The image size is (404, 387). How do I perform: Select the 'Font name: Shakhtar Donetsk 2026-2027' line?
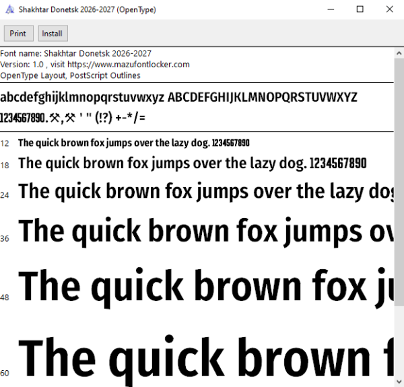(75, 54)
